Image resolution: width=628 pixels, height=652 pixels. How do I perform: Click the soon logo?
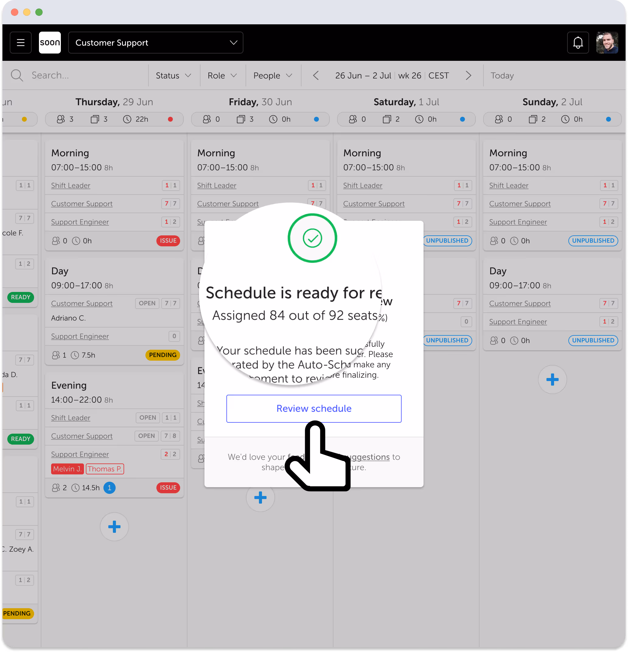point(50,42)
